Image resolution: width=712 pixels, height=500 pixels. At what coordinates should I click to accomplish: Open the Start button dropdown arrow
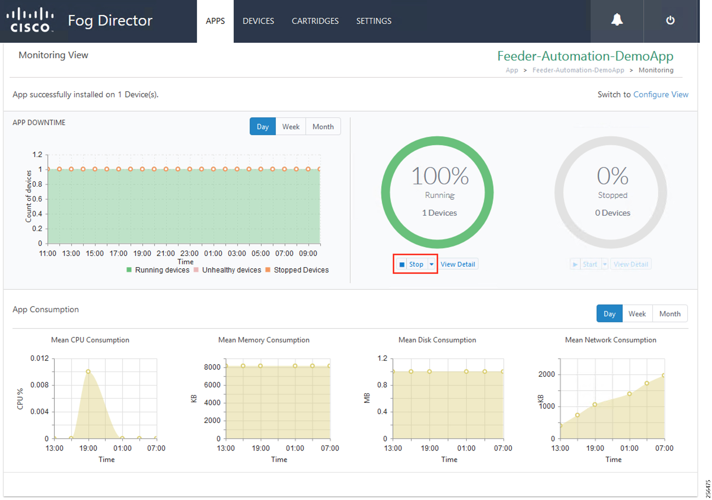click(604, 264)
